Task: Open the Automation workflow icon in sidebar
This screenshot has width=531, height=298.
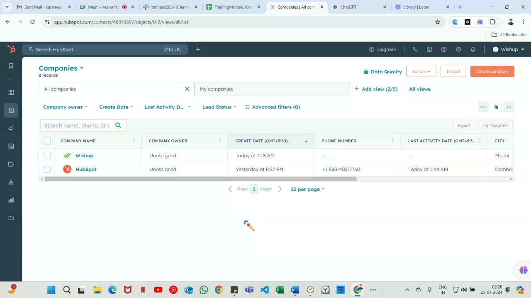Action: tap(11, 182)
